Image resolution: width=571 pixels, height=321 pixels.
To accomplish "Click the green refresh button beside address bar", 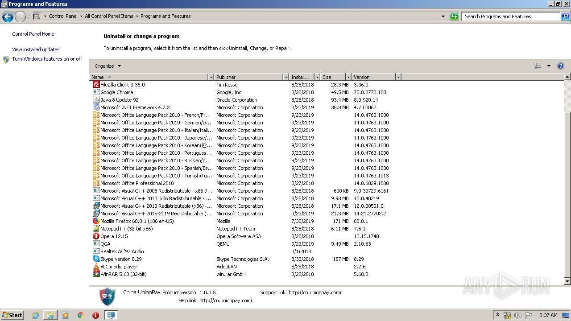I will pos(454,16).
